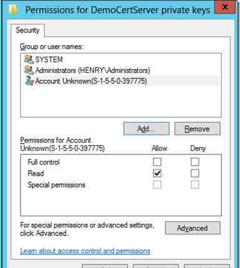Click the Administrators group icon
This screenshot has width=240, height=268.
(29, 70)
